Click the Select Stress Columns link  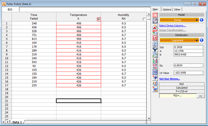pyautogui.click(x=172, y=25)
